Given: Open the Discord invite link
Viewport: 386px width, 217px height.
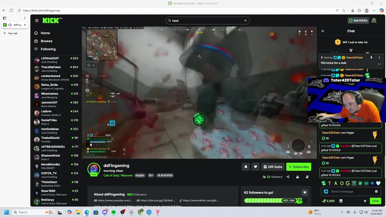Looking at the screenshot, I should (156, 200).
